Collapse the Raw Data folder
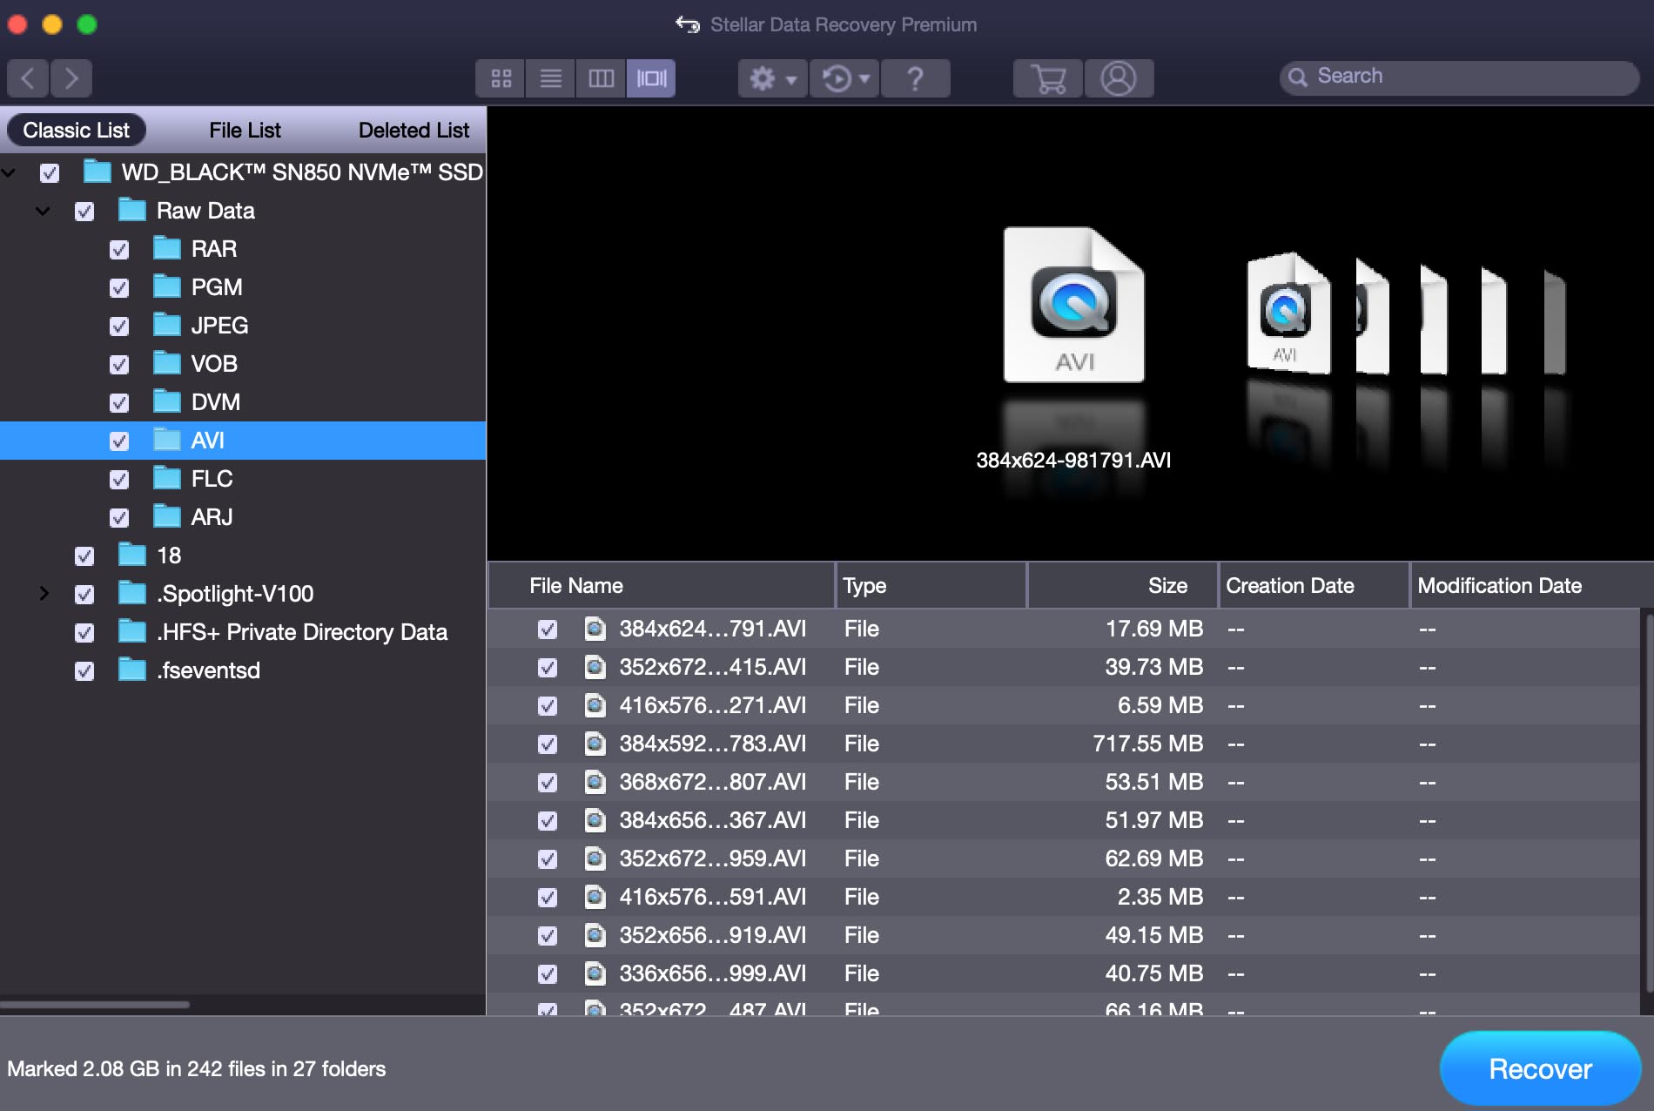1654x1111 pixels. (43, 211)
